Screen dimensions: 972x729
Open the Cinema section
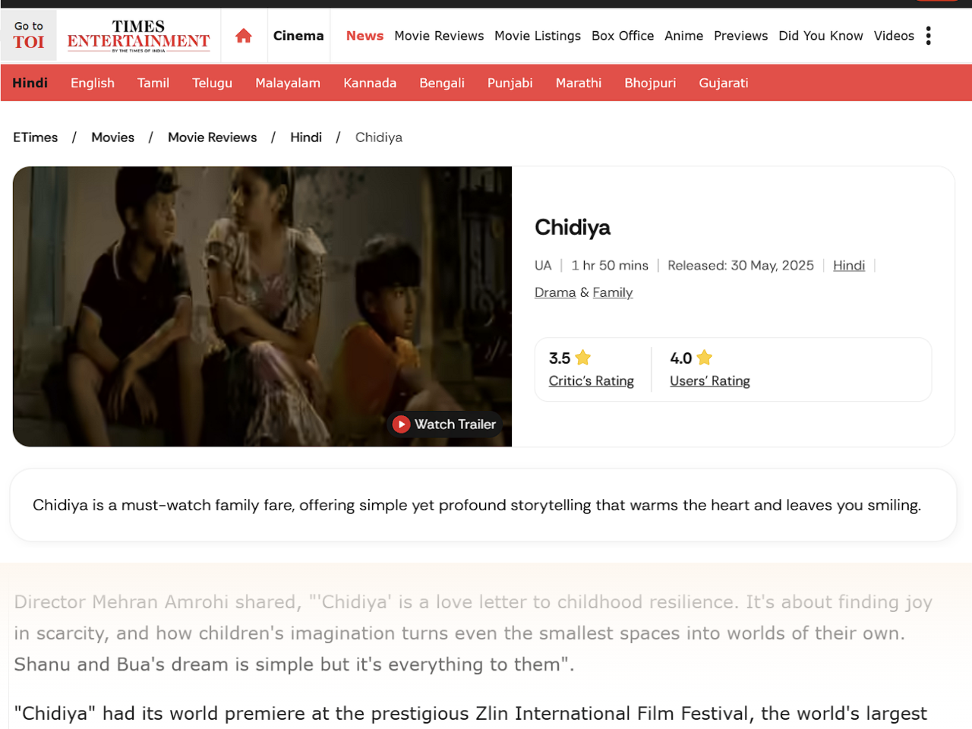tap(298, 36)
